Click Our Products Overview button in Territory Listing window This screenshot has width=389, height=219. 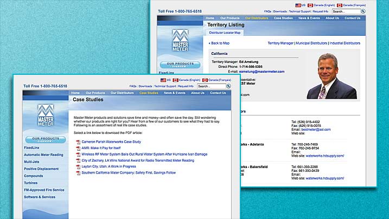(x=180, y=65)
